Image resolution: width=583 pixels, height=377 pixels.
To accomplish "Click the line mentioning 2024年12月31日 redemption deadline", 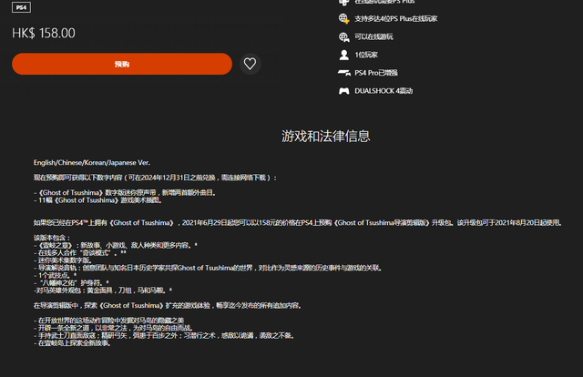I will 156,178.
